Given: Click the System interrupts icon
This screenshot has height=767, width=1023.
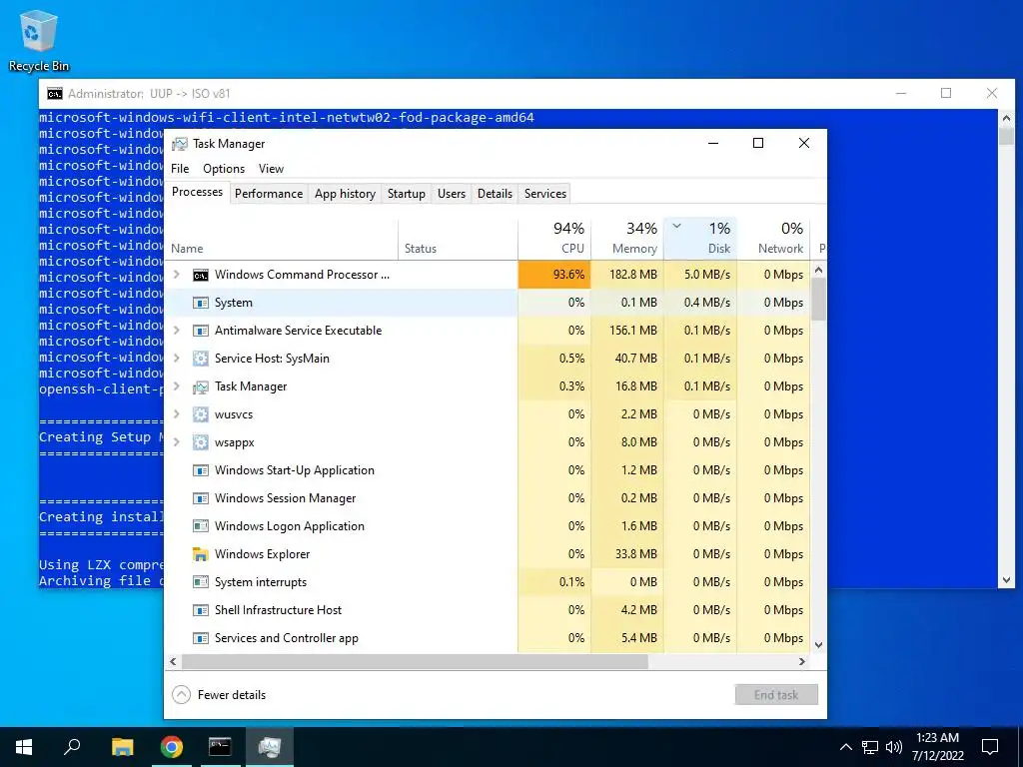Looking at the screenshot, I should pos(200,582).
